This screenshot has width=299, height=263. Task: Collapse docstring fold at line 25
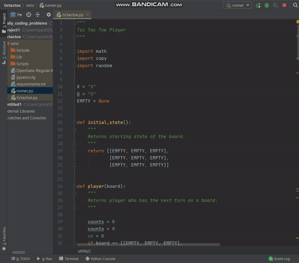click(x=75, y=193)
